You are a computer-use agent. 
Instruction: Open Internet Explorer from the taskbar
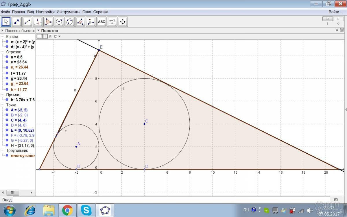[x=30, y=210]
